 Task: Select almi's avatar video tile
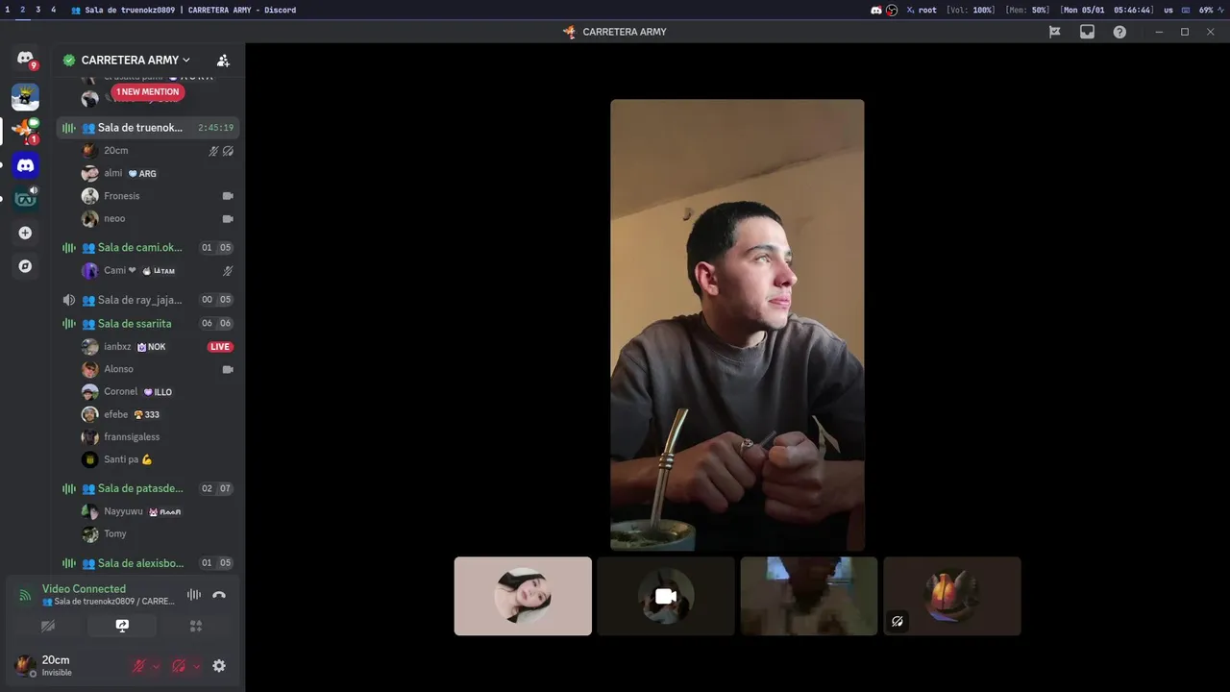coord(523,596)
